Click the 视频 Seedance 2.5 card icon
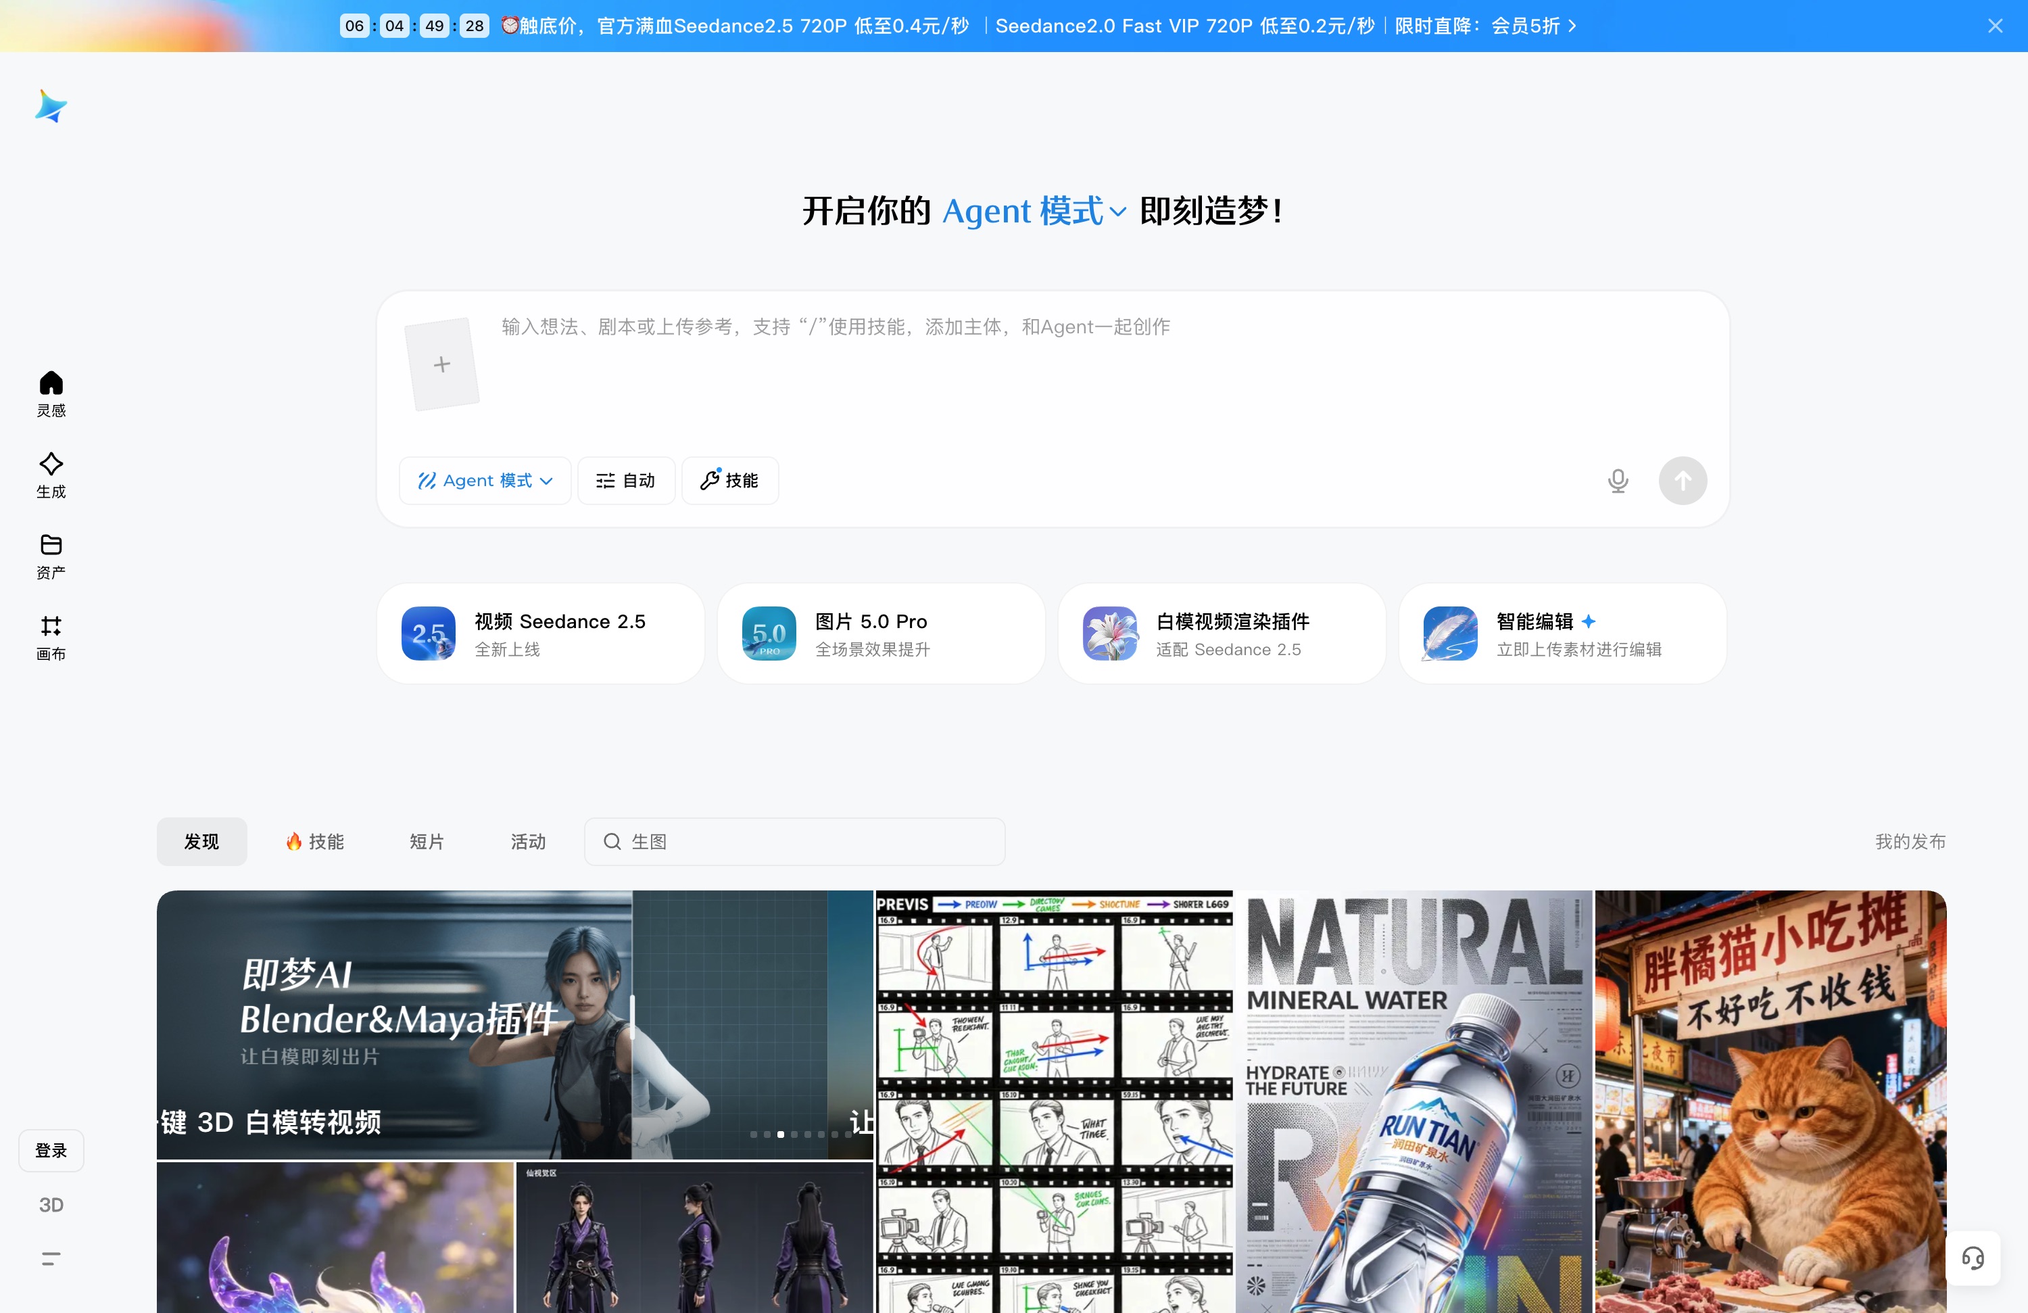 (429, 633)
